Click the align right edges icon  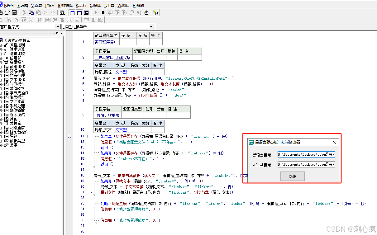point(17,20)
